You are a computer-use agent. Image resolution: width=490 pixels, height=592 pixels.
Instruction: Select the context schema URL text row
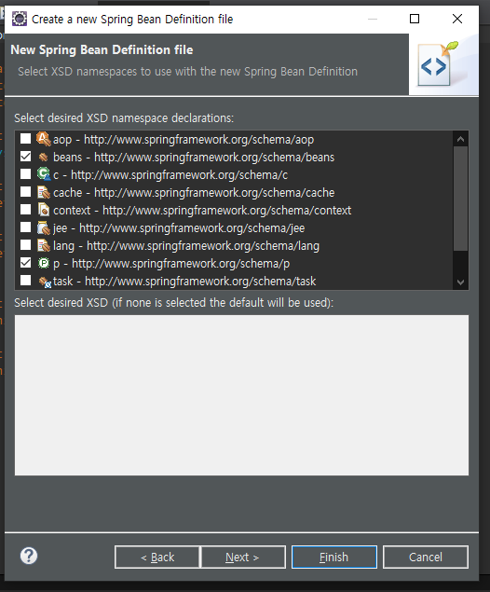(202, 211)
